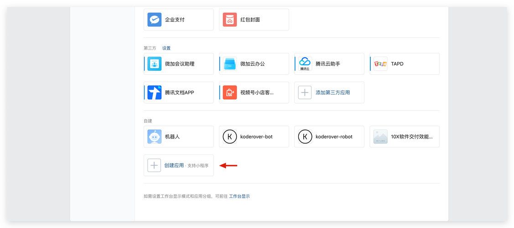Viewport: 514px width, 228px height.
Task: Click the 腾讯云助手 cloud icon
Action: click(305, 64)
